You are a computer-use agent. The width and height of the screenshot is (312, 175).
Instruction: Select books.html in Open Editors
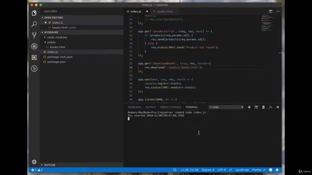(x=59, y=28)
